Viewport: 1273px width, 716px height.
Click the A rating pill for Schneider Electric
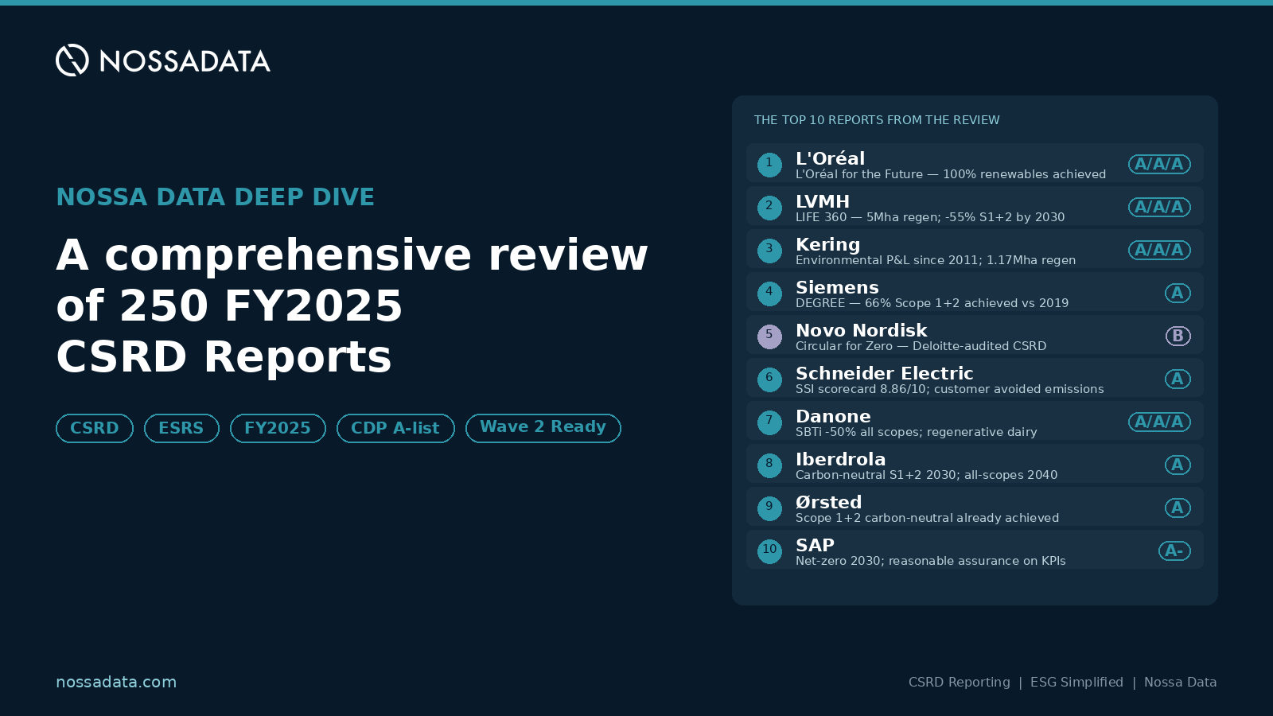[x=1178, y=379]
